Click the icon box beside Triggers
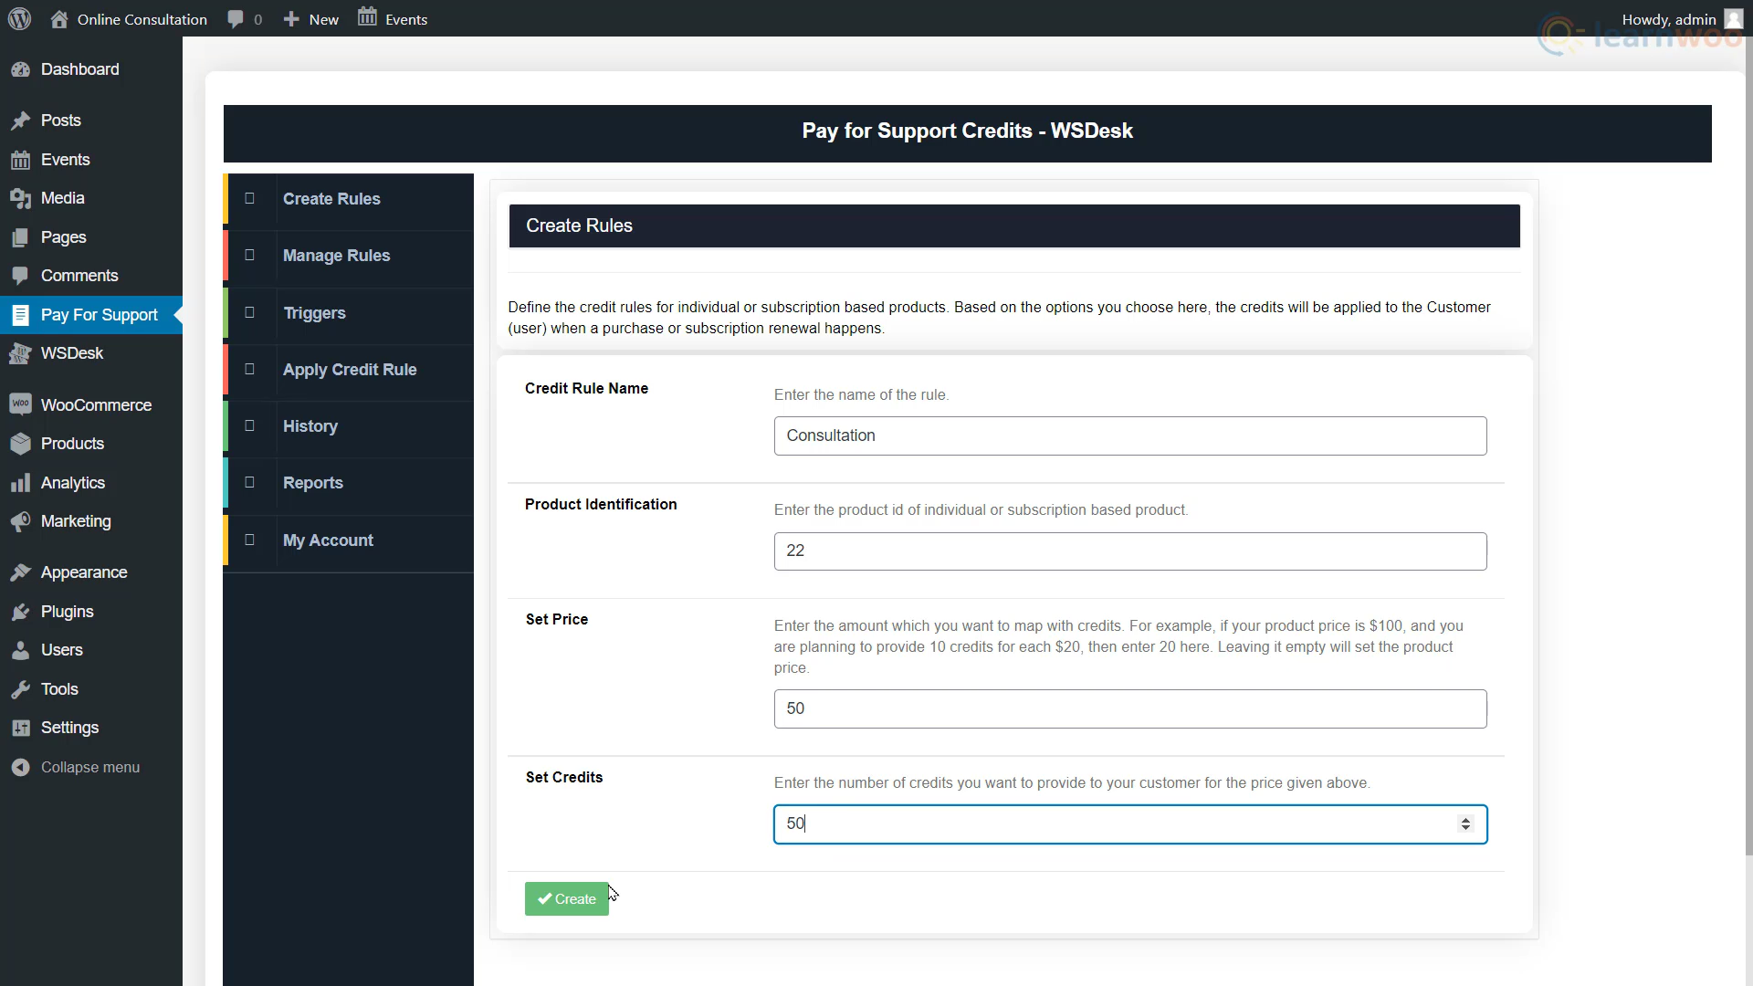Viewport: 1753px width, 986px height. pyautogui.click(x=249, y=312)
